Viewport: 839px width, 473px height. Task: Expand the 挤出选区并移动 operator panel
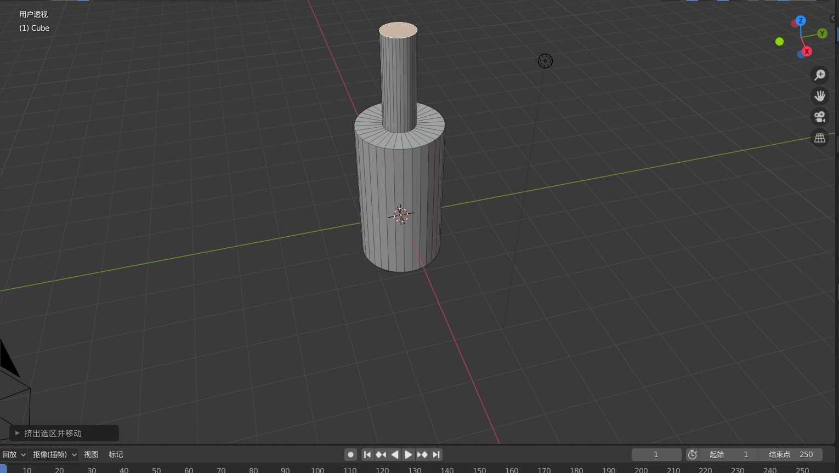[x=64, y=433]
